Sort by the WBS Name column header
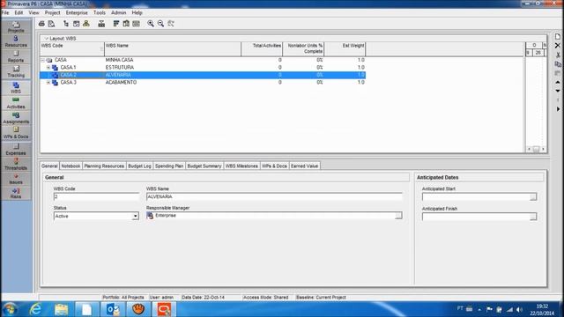This screenshot has width=564, height=317. tap(173, 49)
